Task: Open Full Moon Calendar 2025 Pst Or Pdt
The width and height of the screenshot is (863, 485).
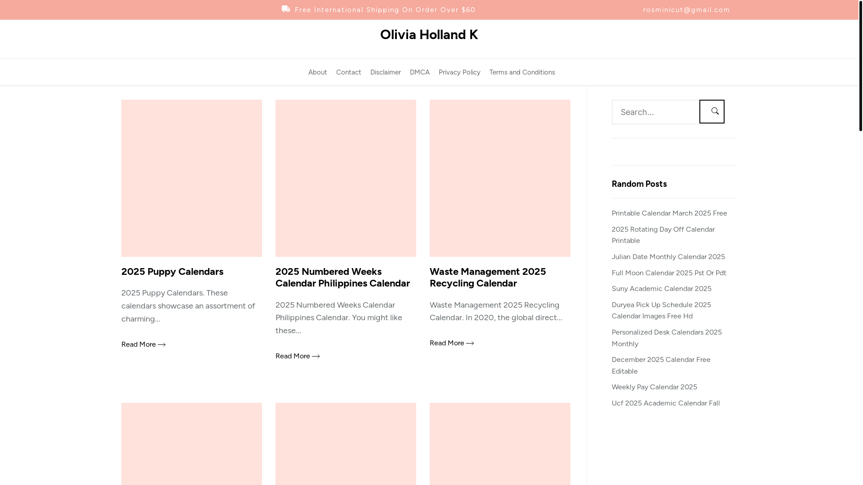Action: [x=669, y=273]
